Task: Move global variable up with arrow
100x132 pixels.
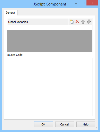Action: [x=83, y=22]
